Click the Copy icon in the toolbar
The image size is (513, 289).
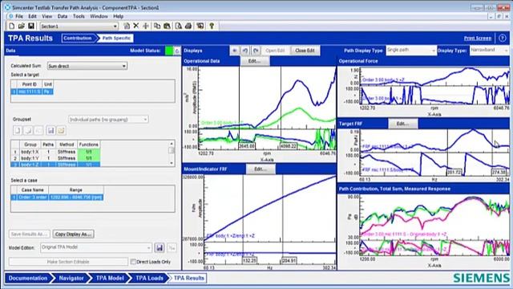pyautogui.click(x=157, y=26)
